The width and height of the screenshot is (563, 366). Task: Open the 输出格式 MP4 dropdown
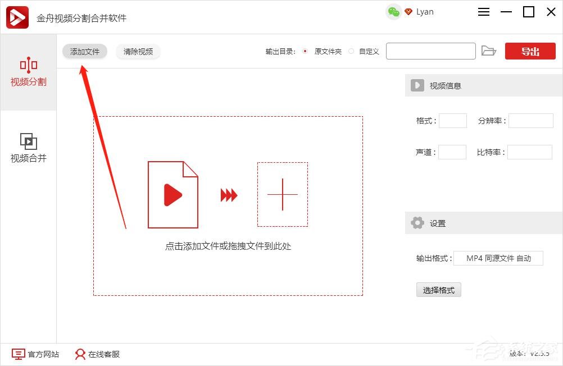coord(498,258)
